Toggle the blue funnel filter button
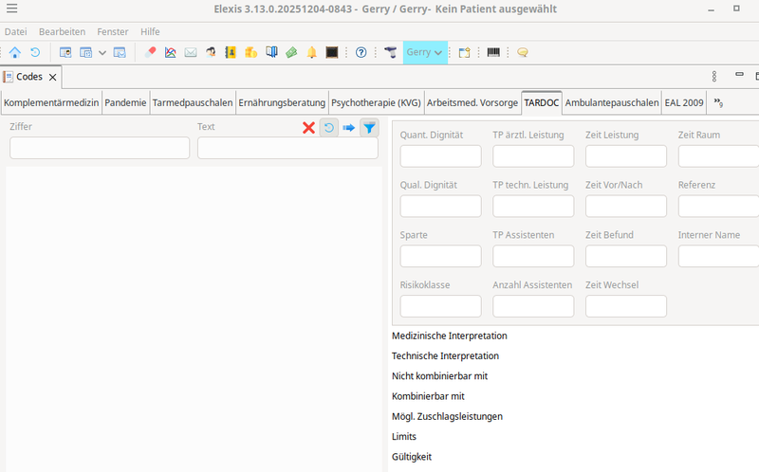The height and width of the screenshot is (472, 759). (x=369, y=128)
